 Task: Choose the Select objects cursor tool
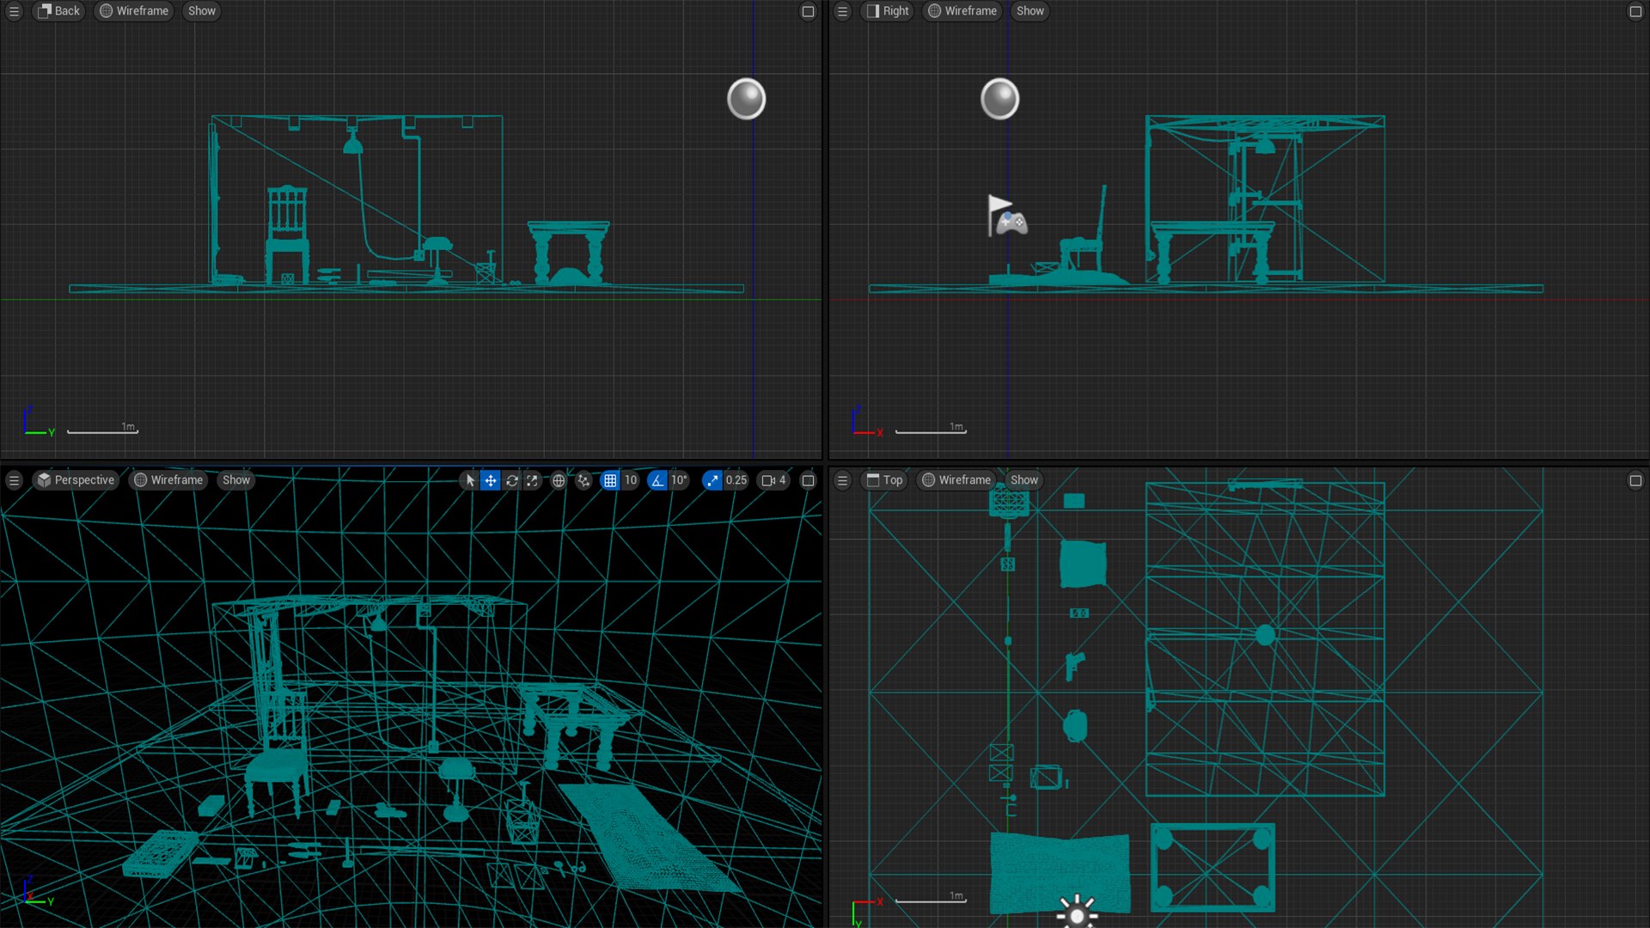pyautogui.click(x=469, y=480)
